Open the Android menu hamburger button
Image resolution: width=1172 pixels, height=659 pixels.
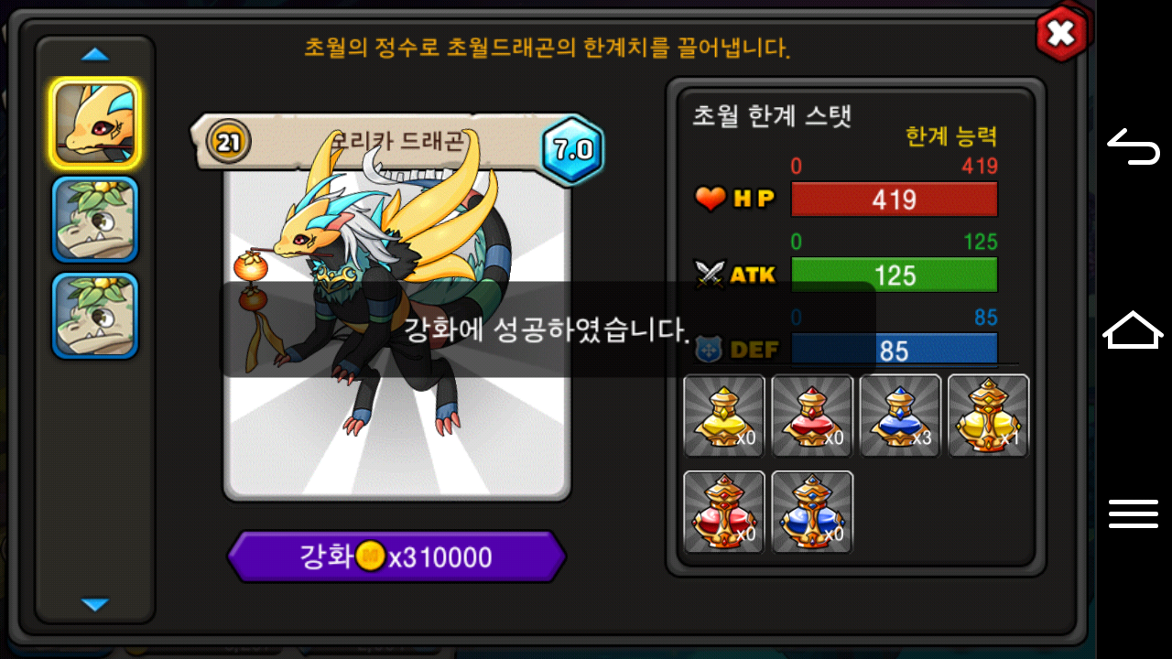tap(1134, 513)
